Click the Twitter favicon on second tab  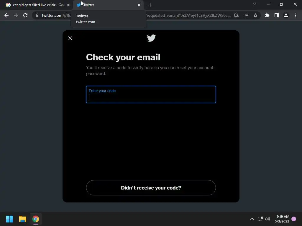pos(78,5)
